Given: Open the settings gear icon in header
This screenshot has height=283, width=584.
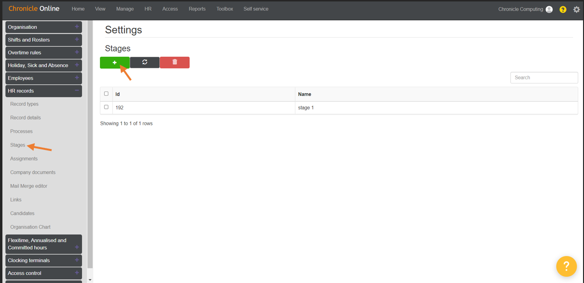Looking at the screenshot, I should [576, 9].
